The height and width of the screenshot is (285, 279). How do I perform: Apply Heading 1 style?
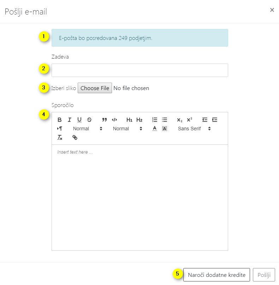coord(129,120)
